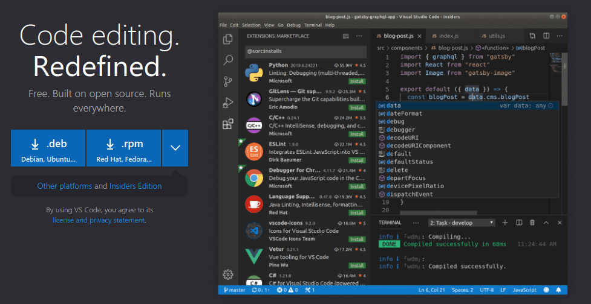Screen dimensions: 591x304
Task: Add a new terminal with plus
Action: click(505, 223)
